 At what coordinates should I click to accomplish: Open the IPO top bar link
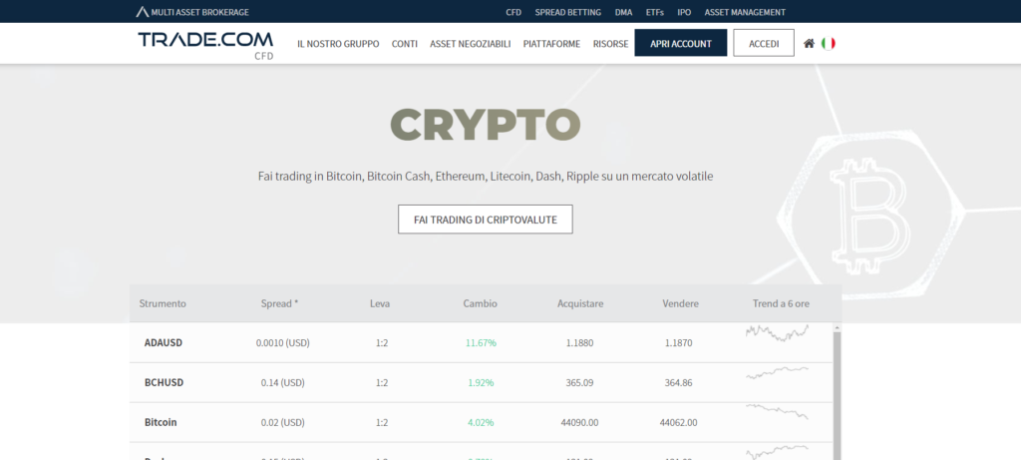pos(684,12)
